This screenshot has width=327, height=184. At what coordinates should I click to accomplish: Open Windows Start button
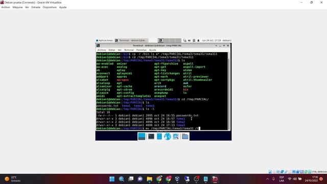[x=112, y=179]
